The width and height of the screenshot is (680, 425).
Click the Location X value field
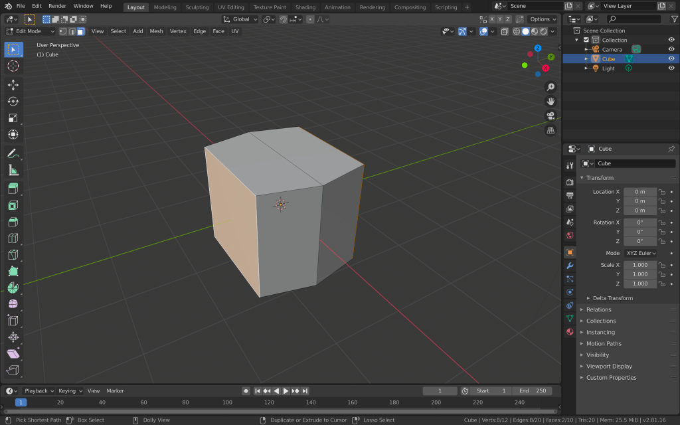[639, 192]
